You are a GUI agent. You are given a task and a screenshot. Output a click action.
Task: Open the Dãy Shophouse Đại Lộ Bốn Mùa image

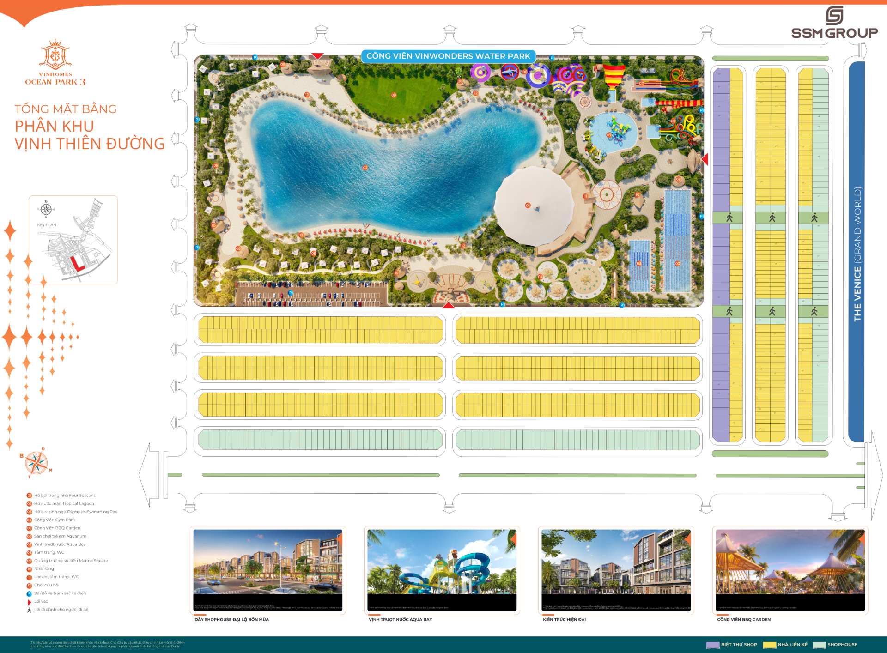tap(268, 570)
